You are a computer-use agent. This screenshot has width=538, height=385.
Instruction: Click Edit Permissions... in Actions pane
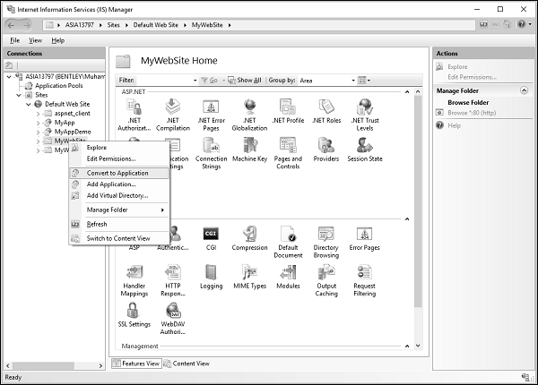click(473, 77)
